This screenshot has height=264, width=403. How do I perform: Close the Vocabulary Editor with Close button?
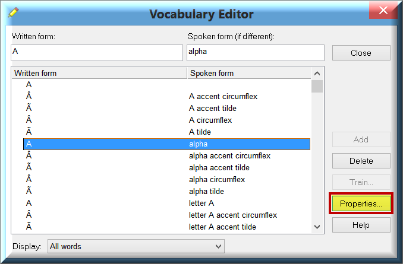361,53
